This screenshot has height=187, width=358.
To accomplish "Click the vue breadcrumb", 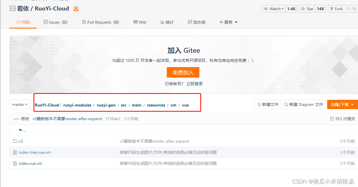I will coord(185,105).
